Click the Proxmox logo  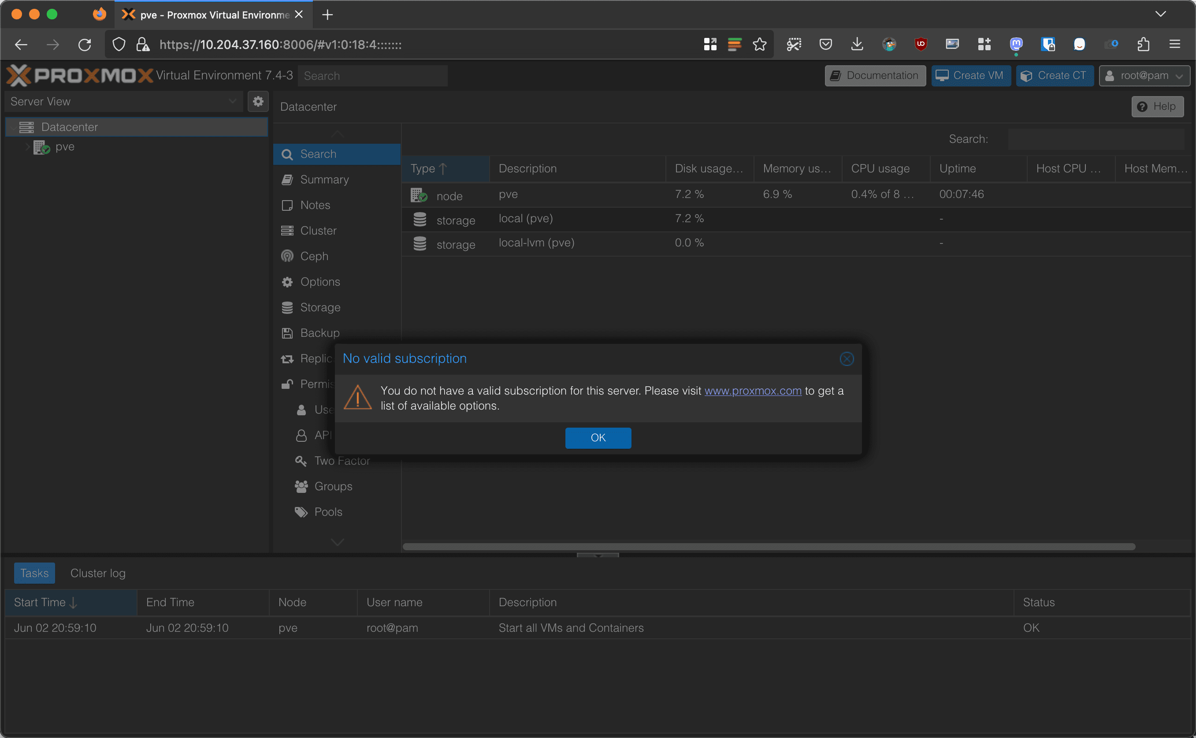click(x=79, y=76)
